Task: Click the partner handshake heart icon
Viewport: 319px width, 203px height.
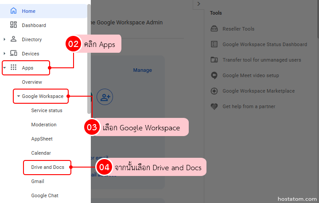Action: [x=214, y=106]
